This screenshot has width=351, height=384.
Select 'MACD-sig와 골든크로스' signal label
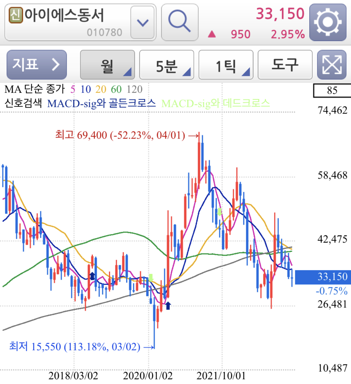click(x=102, y=103)
